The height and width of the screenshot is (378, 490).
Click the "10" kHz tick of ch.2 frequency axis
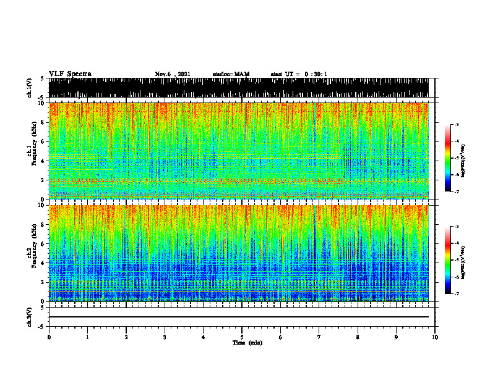tap(41, 206)
